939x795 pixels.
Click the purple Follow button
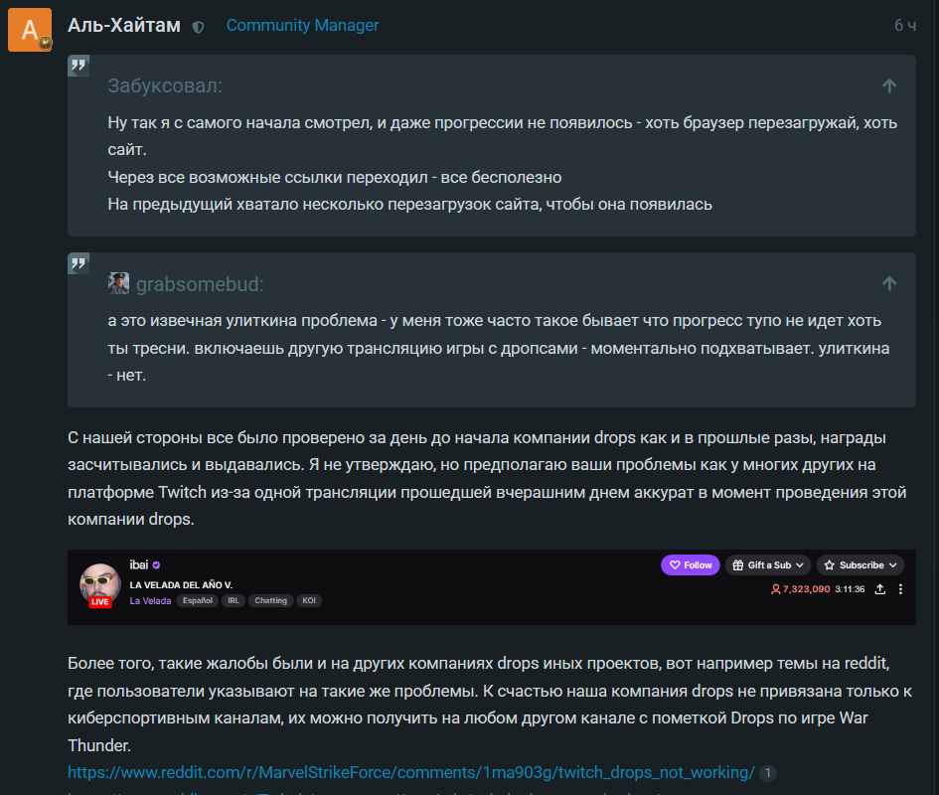tap(690, 565)
